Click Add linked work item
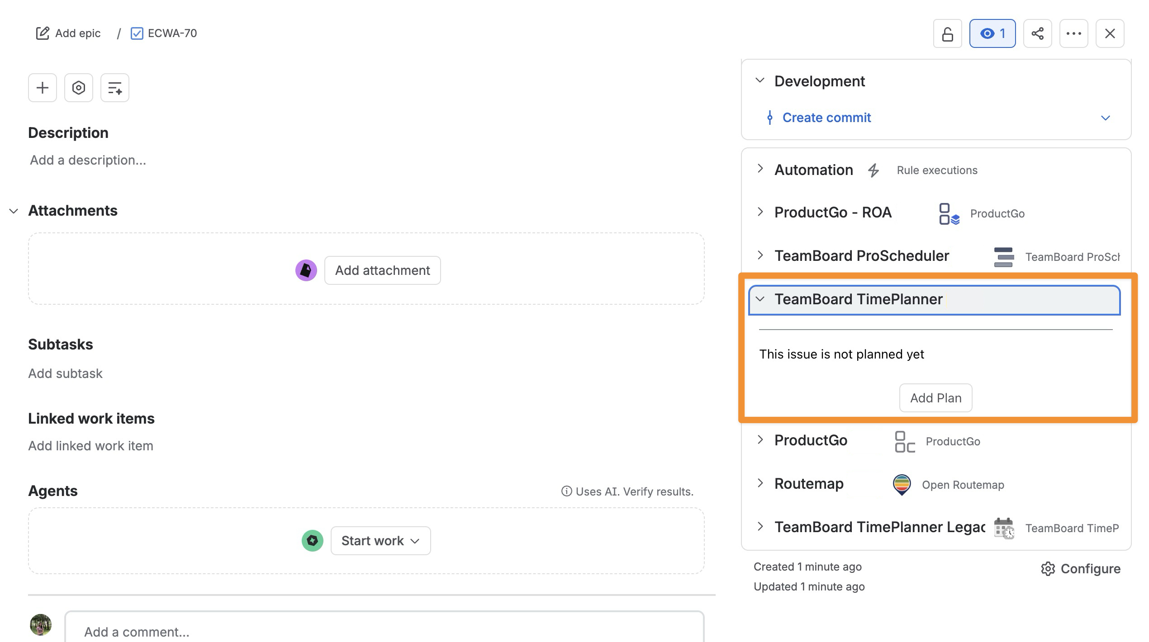This screenshot has height=642, width=1149. pos(91,446)
